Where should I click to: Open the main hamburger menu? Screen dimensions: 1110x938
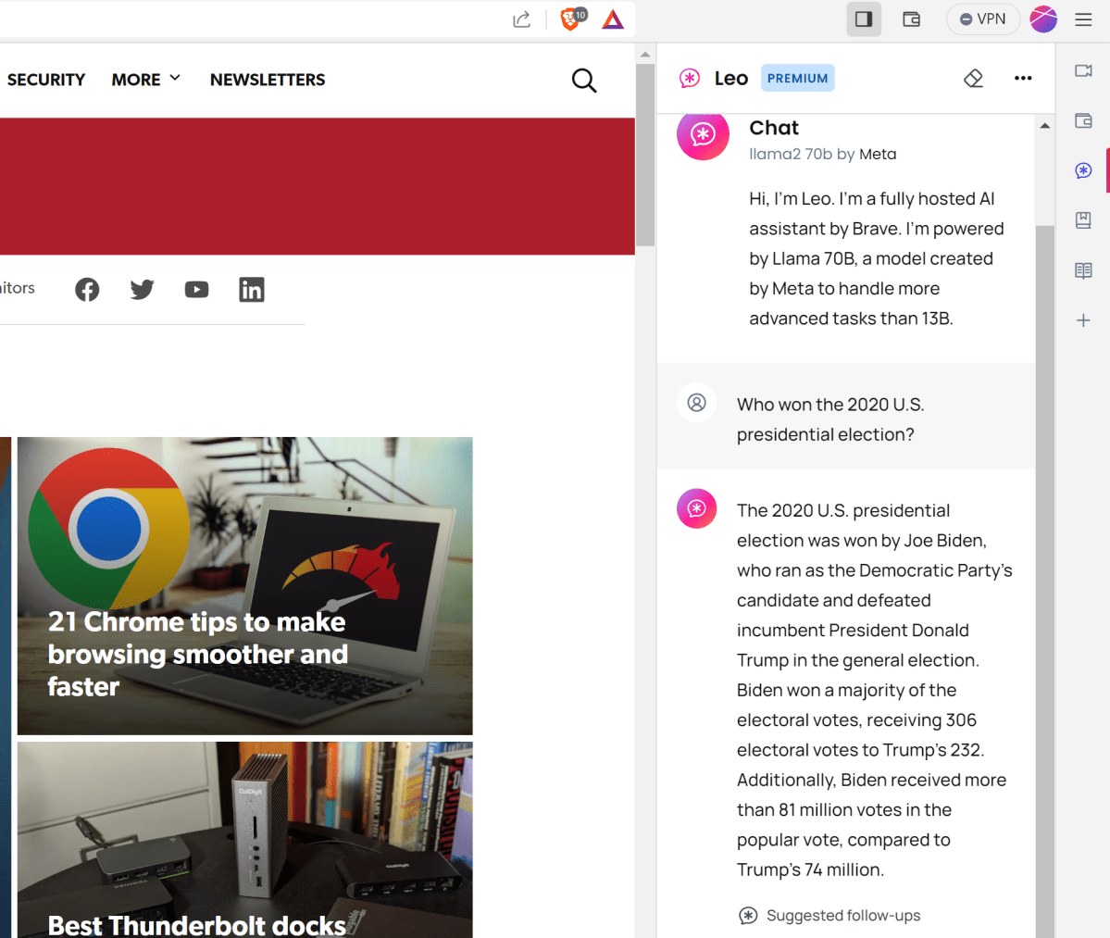tap(1083, 19)
